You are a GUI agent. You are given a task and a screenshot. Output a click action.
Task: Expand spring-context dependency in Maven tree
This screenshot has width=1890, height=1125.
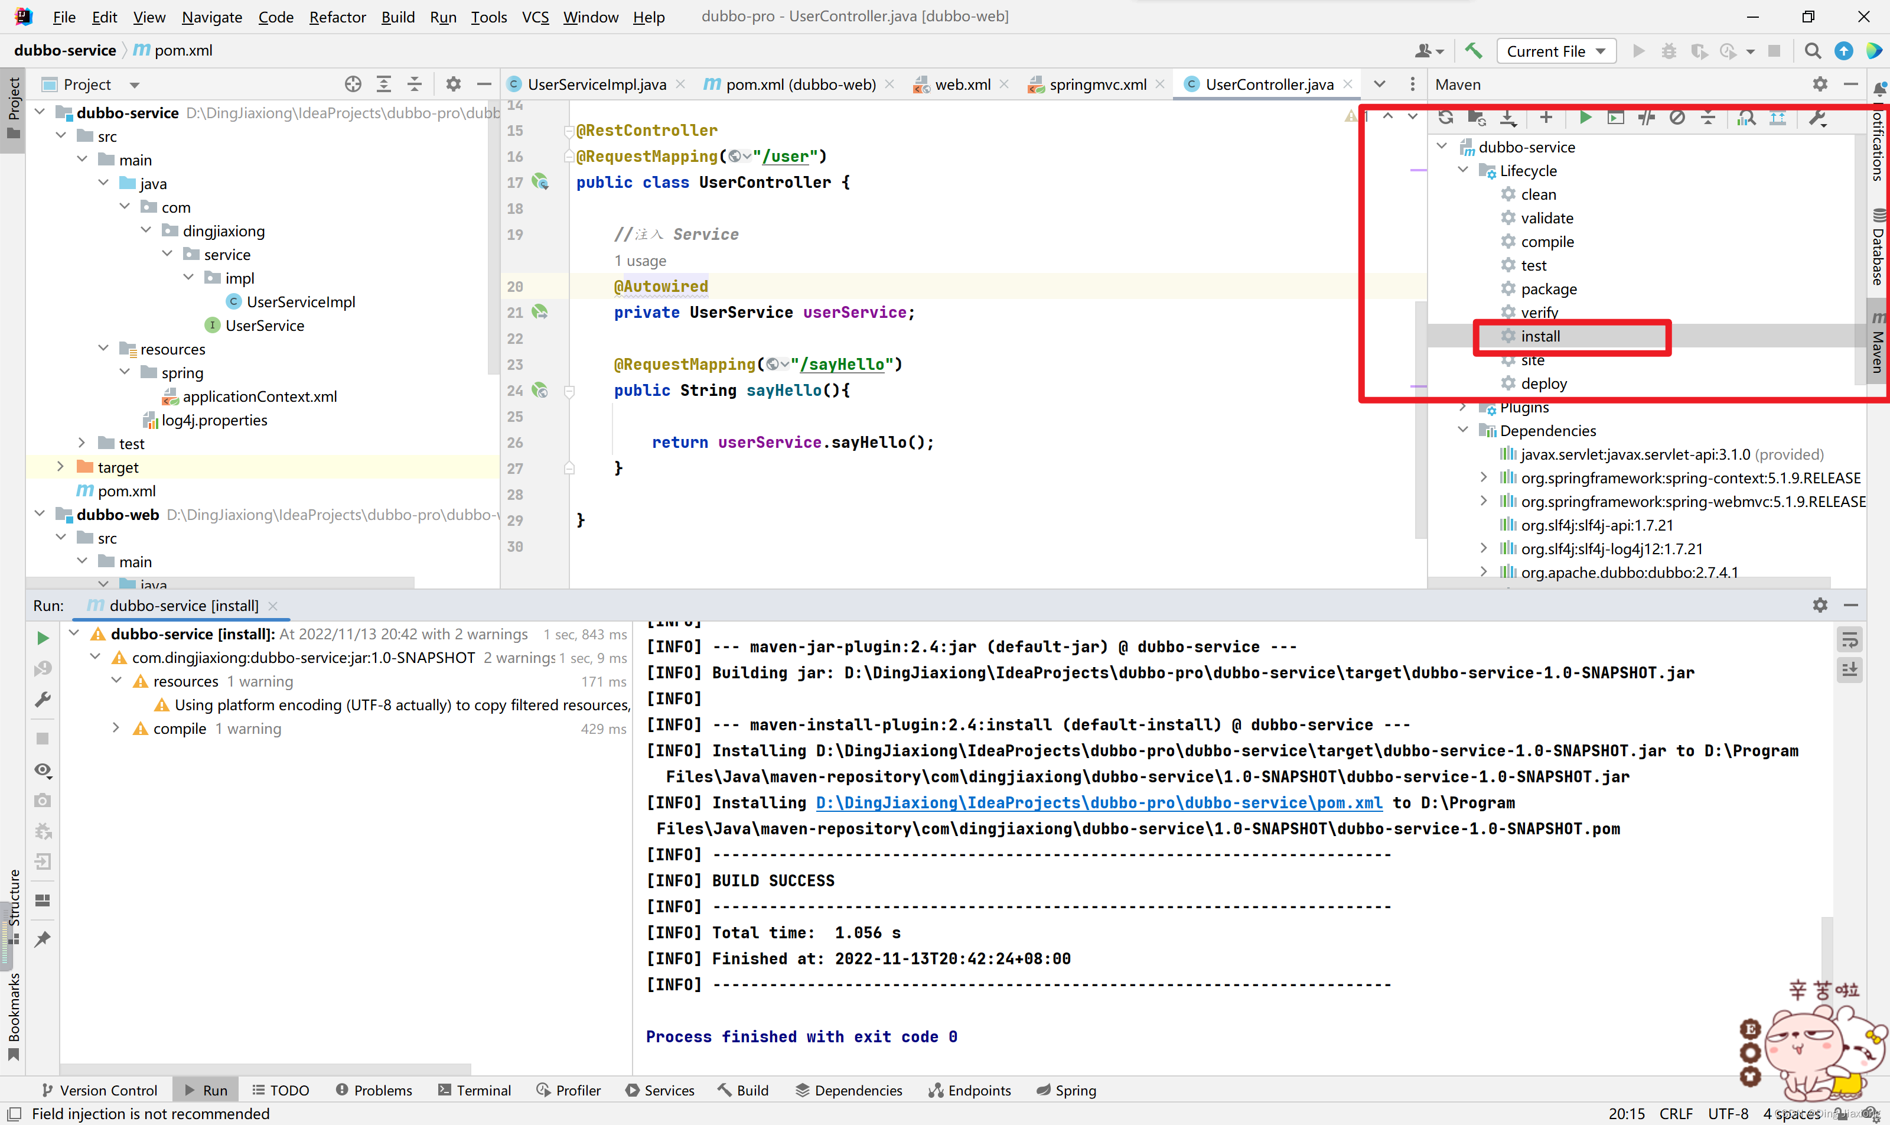click(1485, 477)
